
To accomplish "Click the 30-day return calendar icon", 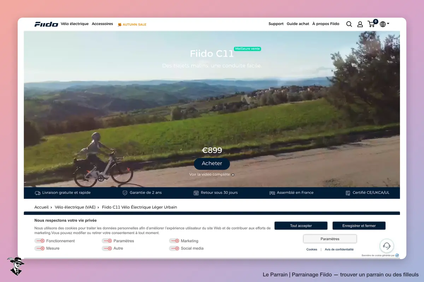I will (x=196, y=193).
